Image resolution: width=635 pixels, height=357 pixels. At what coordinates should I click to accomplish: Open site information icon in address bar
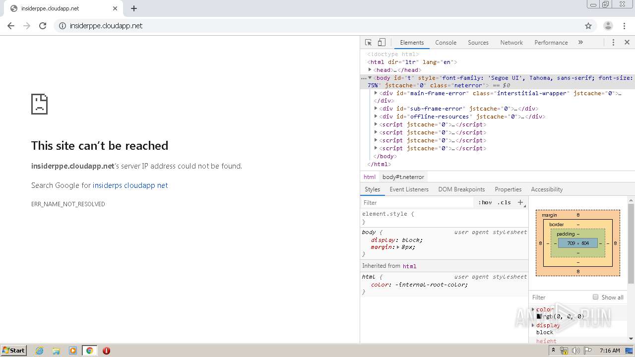(x=63, y=26)
